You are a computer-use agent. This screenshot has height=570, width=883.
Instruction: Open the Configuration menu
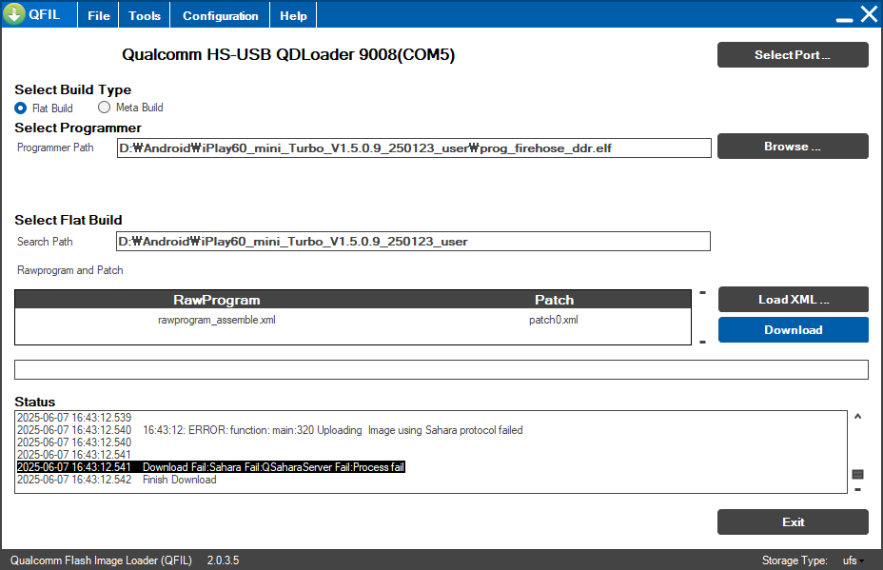220,16
